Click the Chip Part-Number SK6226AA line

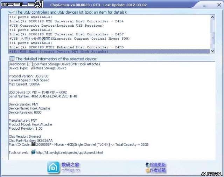coord(30,141)
